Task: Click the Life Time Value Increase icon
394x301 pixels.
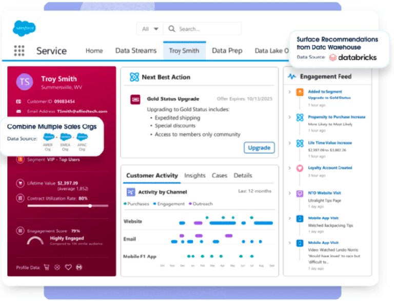Action: tap(300, 143)
